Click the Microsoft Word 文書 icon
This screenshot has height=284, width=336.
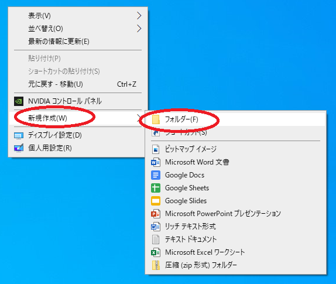[x=156, y=162]
